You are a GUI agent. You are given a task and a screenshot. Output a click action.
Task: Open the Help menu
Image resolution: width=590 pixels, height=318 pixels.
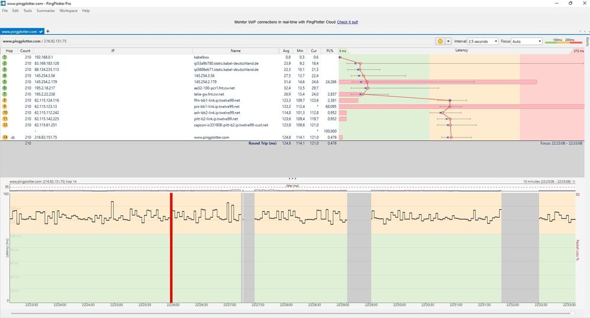[86, 11]
